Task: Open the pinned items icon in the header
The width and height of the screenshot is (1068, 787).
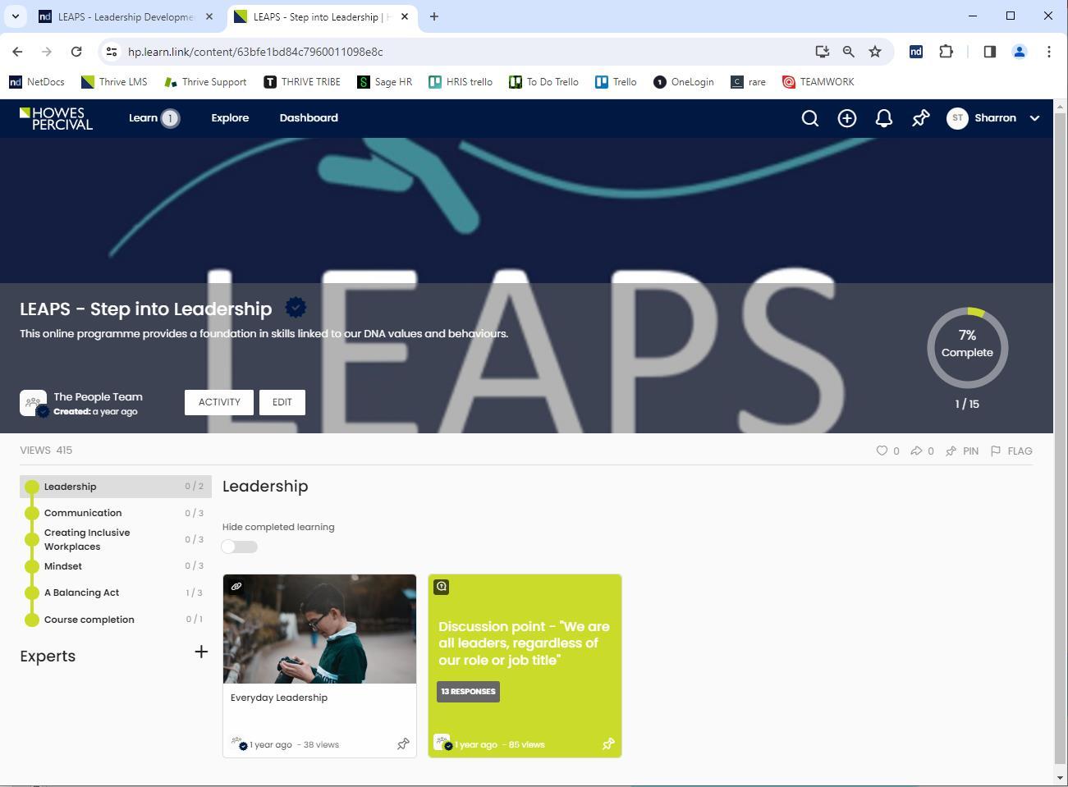Action: 920,118
